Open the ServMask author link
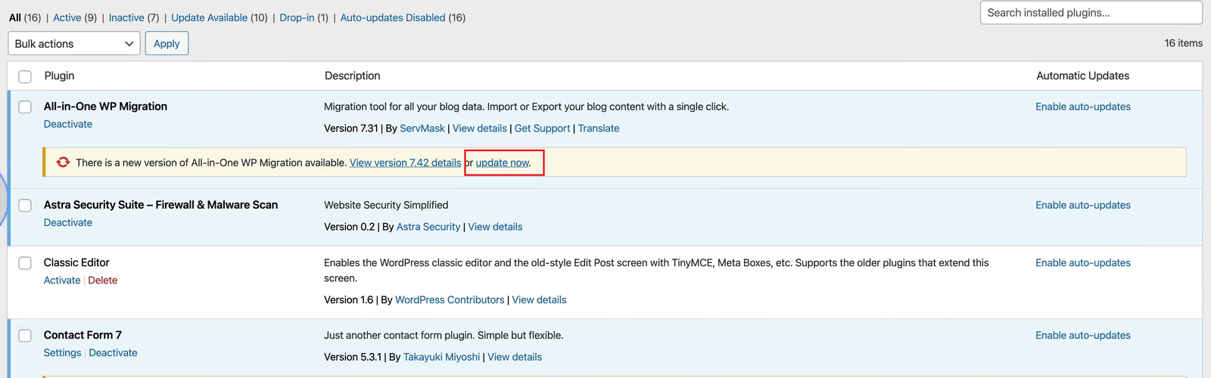 click(x=422, y=129)
